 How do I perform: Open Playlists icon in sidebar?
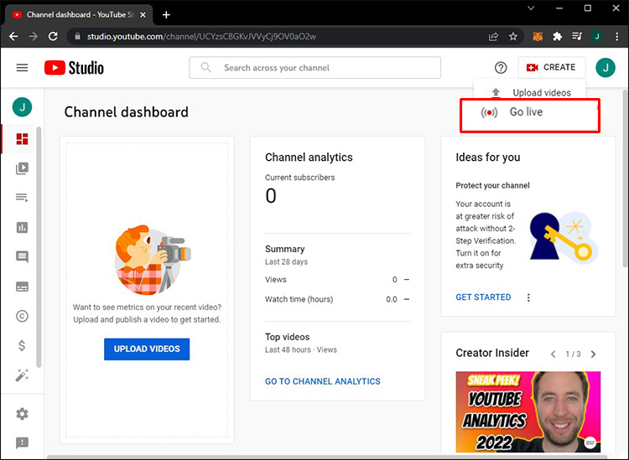coord(22,198)
